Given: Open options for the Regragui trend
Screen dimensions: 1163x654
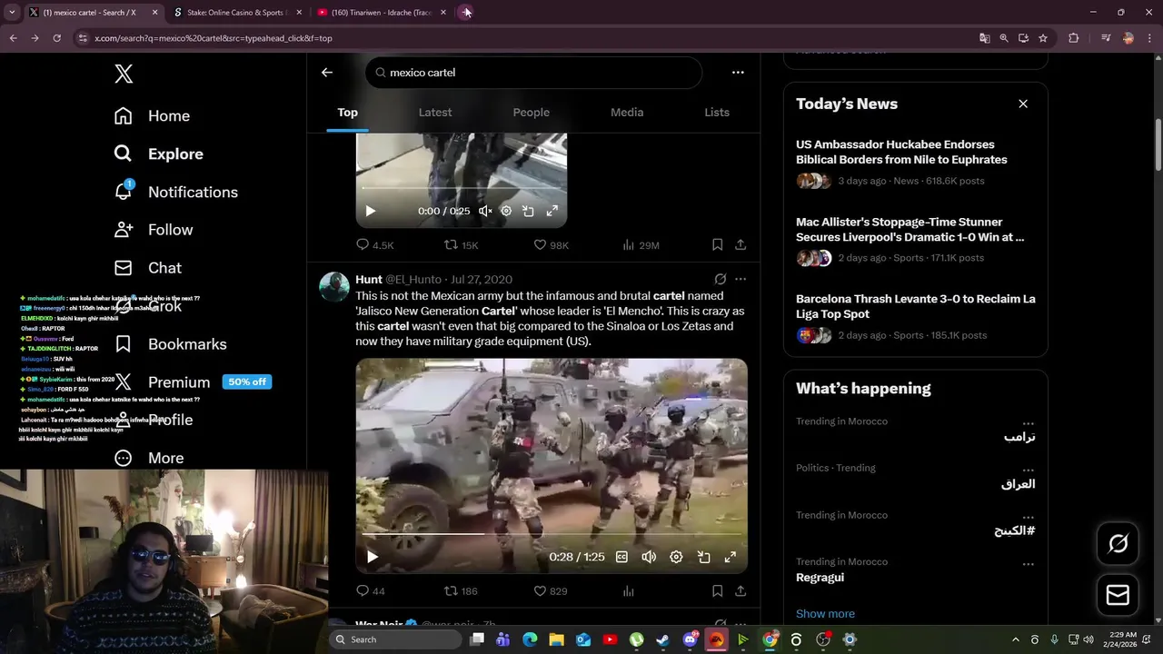Looking at the screenshot, I should pos(1028,564).
